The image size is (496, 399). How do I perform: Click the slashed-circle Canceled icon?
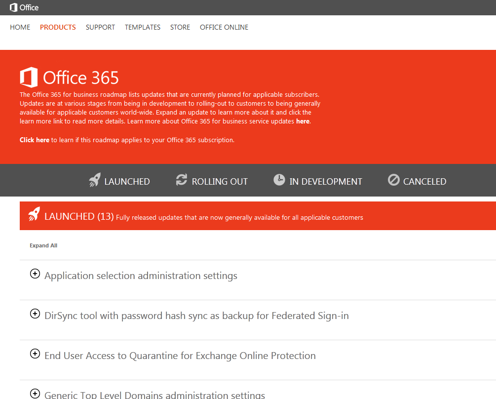click(x=394, y=180)
